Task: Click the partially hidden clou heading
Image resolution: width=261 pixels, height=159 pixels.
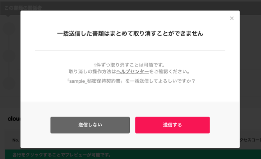Action: click(x=14, y=119)
